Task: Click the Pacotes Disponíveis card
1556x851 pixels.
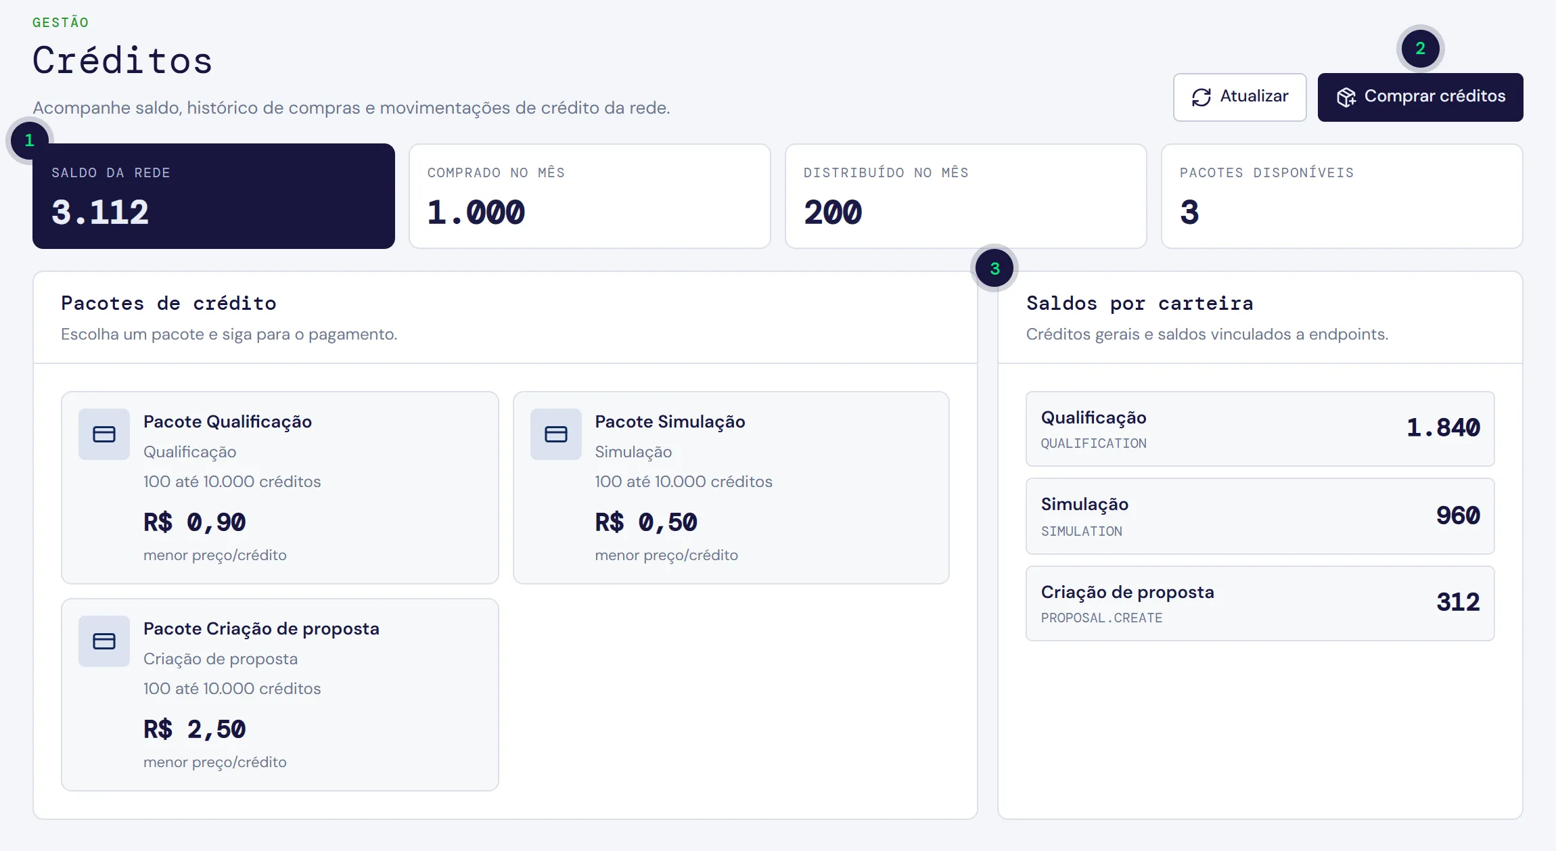Action: coord(1342,196)
